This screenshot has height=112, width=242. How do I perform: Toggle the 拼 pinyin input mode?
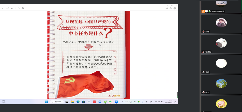[x=151, y=102]
